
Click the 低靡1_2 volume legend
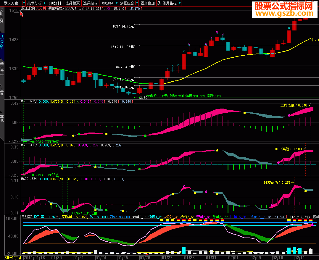[x=156, y=217]
